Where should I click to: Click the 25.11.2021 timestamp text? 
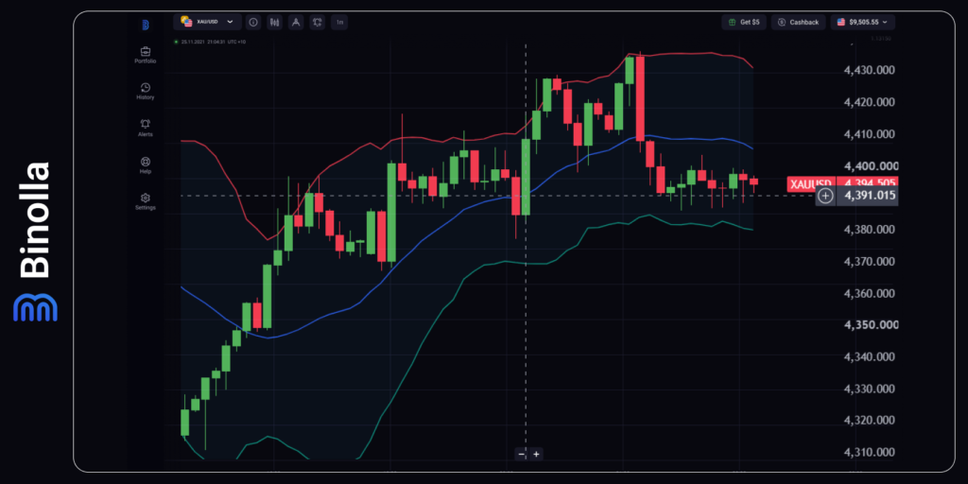tap(215, 42)
